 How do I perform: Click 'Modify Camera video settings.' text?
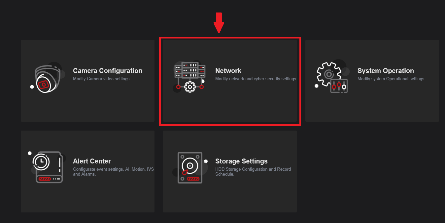coord(102,79)
